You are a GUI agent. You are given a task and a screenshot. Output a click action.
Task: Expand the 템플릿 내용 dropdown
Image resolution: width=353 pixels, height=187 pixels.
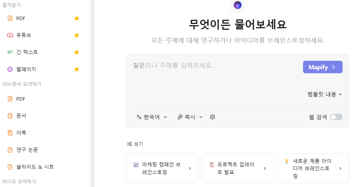coord(324,94)
